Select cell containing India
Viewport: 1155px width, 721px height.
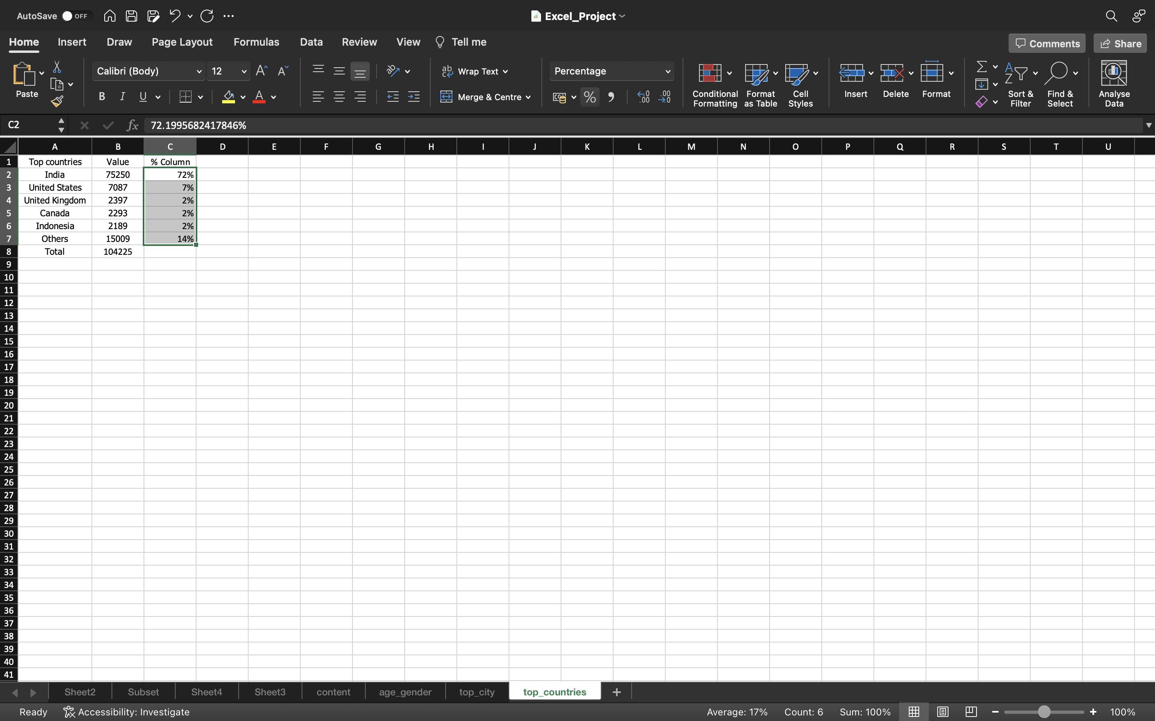click(55, 175)
